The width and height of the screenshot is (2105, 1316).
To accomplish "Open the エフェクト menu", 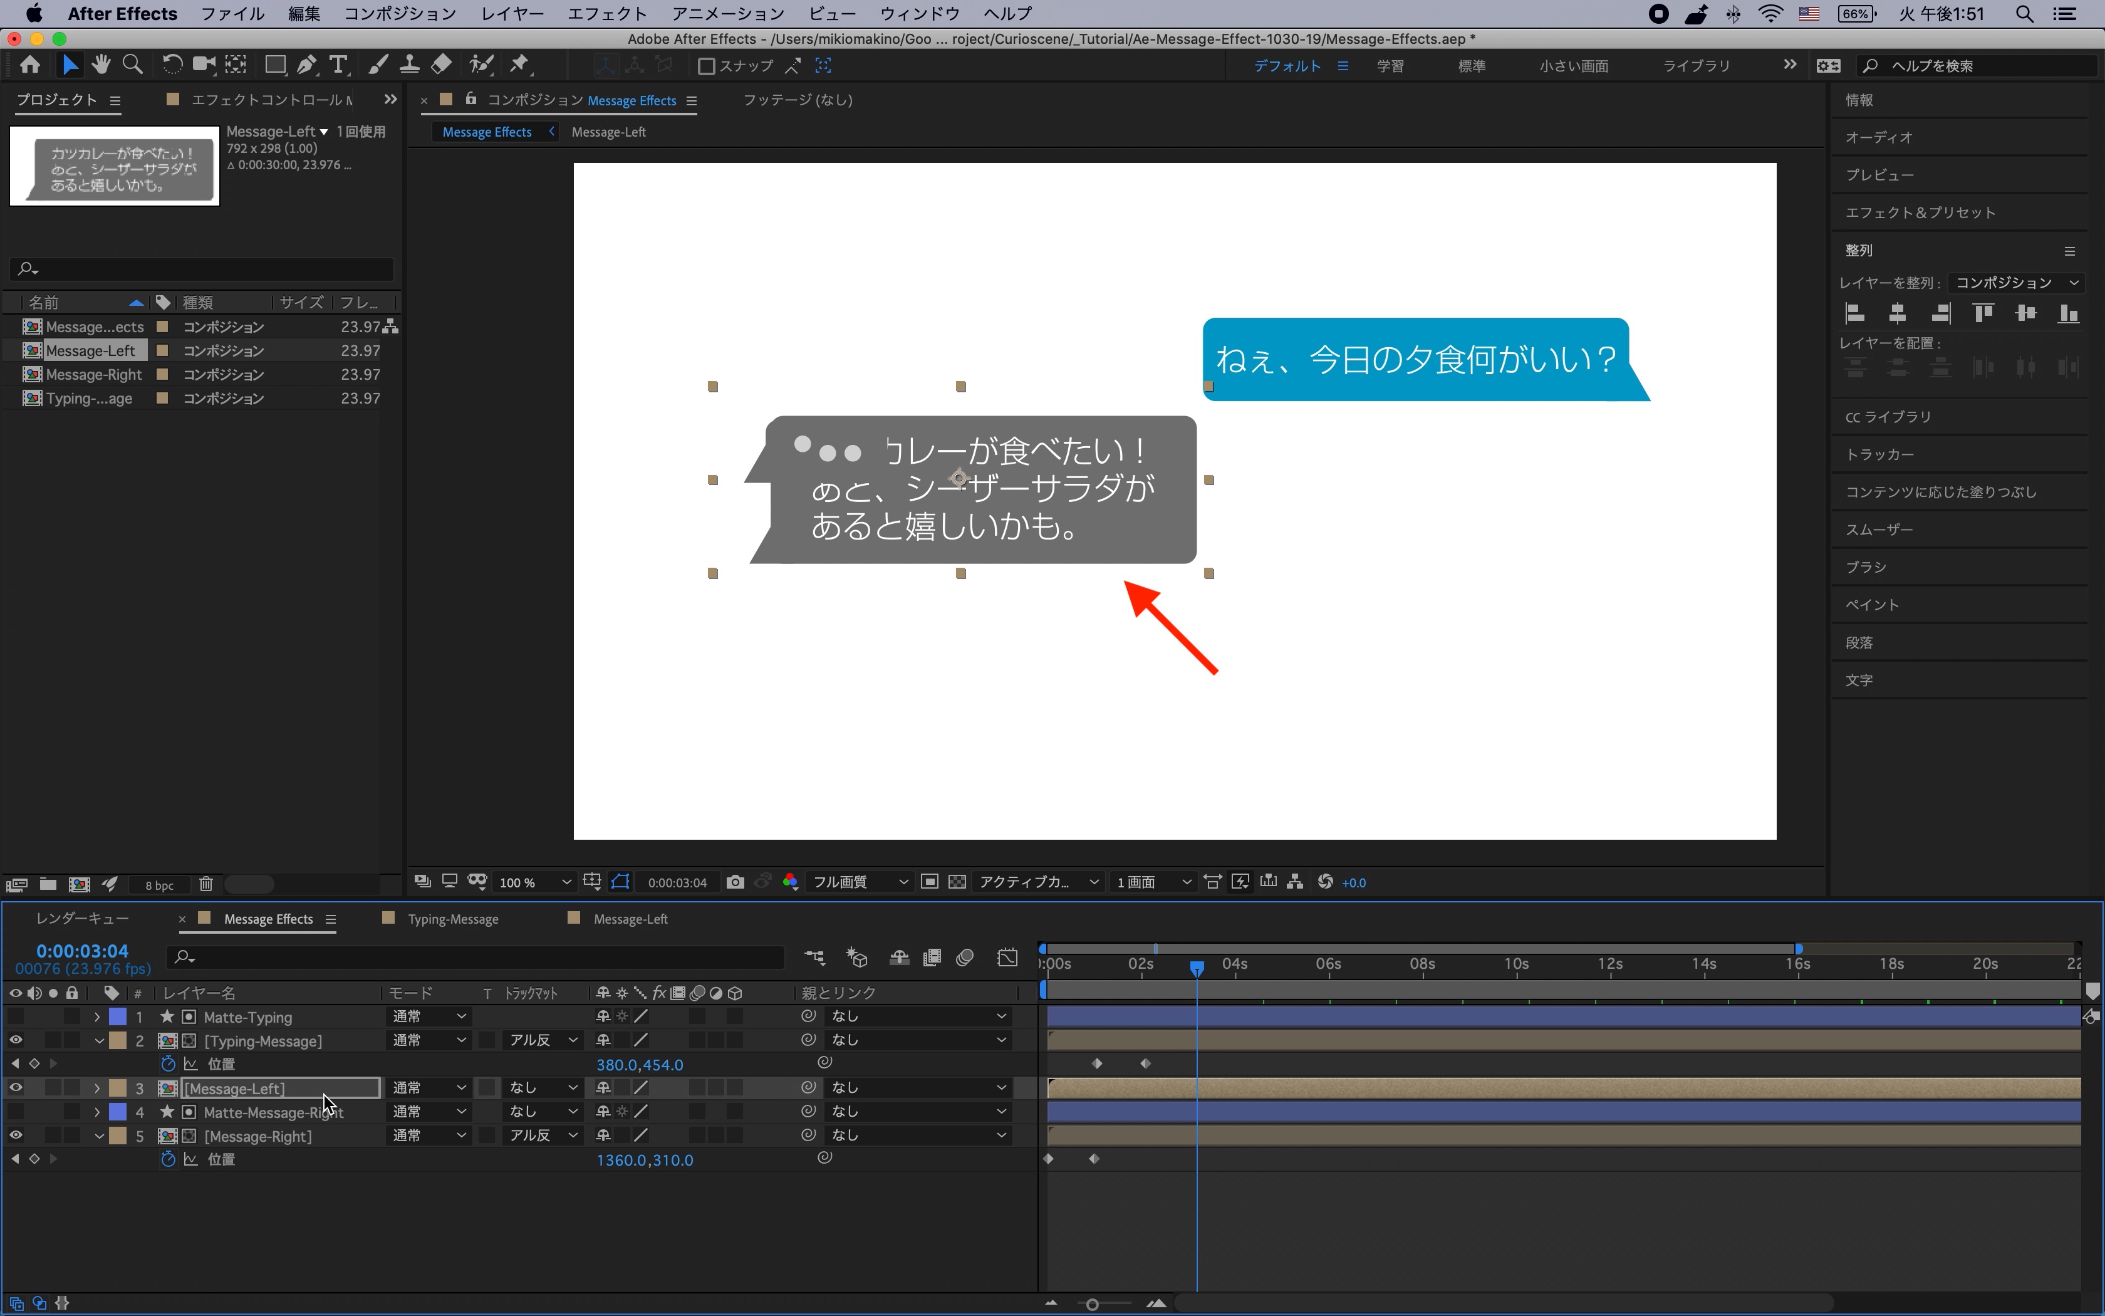I will coord(606,14).
